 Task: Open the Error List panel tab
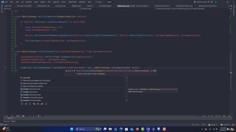[7, 121]
